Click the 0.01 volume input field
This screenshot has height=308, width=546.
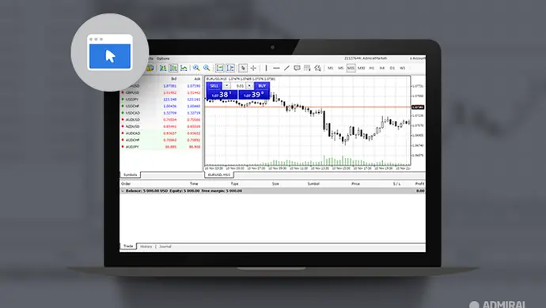(x=238, y=85)
